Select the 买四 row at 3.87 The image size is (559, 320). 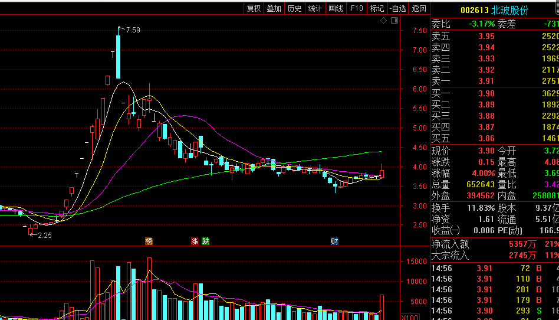495,127
